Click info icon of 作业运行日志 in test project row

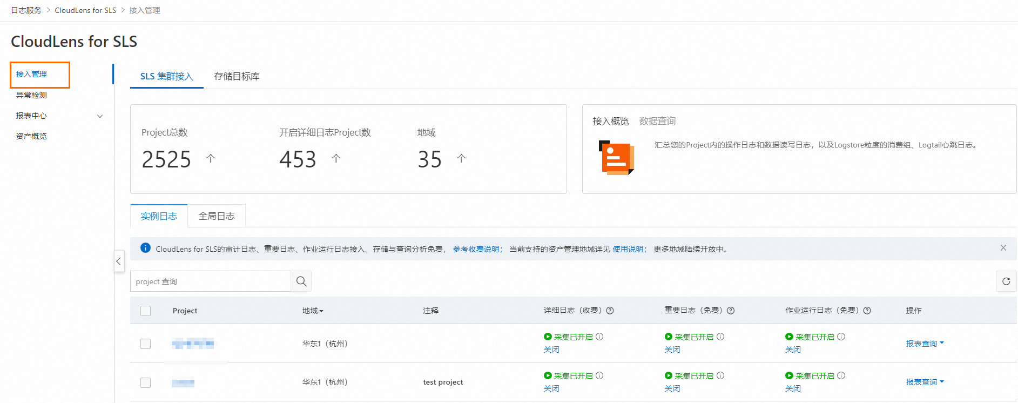click(x=841, y=375)
